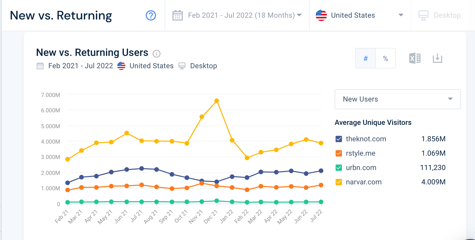Click the US flag icon in the subtitle
Image resolution: width=475 pixels, height=240 pixels.
121,66
